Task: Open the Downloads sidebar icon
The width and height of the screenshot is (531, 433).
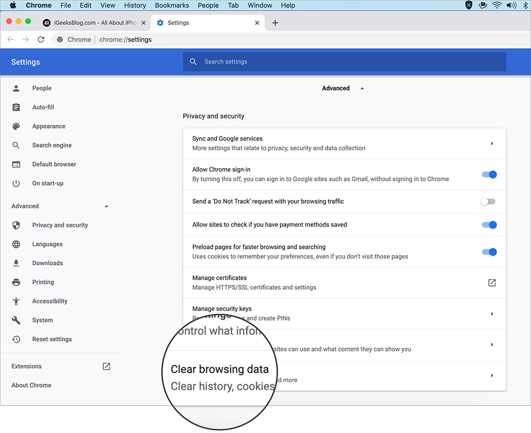Action: click(16, 263)
